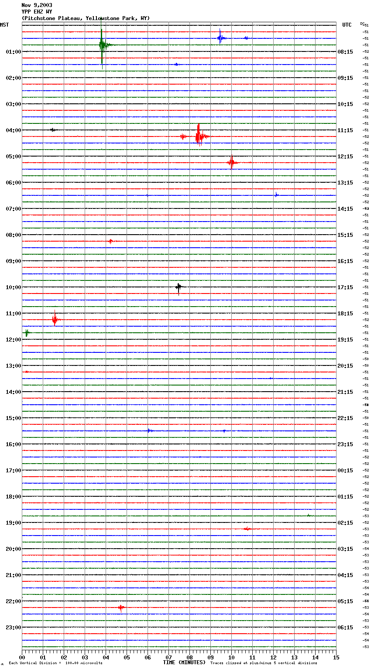Click the "15:00" MST row label
Image resolution: width=371 pixels, height=669 pixels.
tap(14, 418)
